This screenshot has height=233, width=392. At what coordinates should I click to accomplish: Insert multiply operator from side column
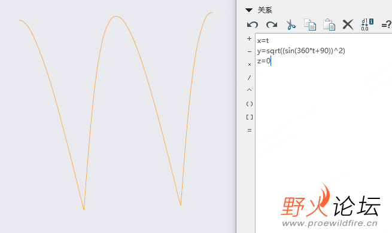(x=249, y=65)
